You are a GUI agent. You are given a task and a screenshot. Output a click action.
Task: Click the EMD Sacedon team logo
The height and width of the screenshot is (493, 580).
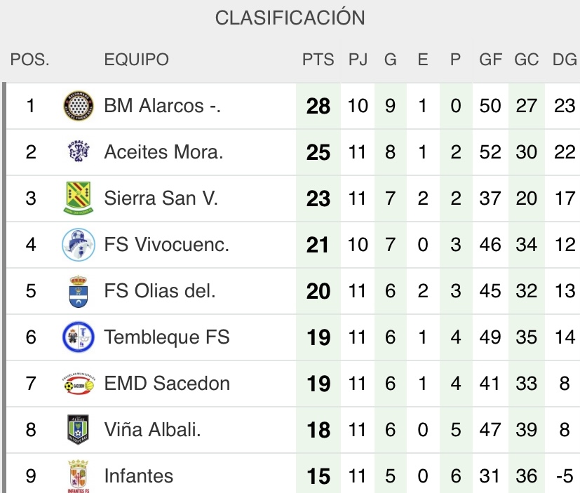[79, 384]
